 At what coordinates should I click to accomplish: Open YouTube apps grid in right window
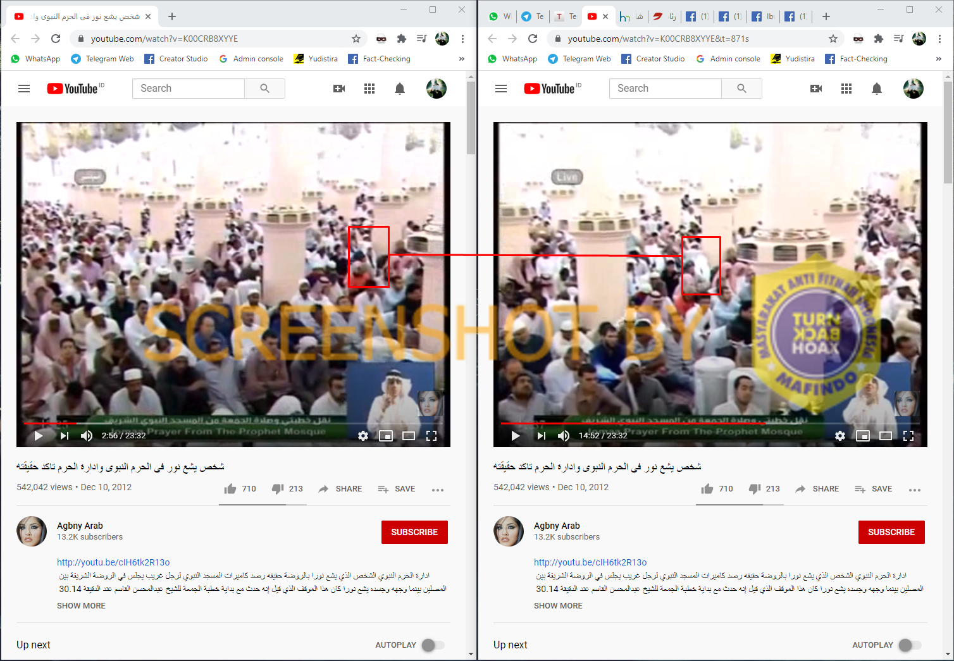tap(846, 89)
